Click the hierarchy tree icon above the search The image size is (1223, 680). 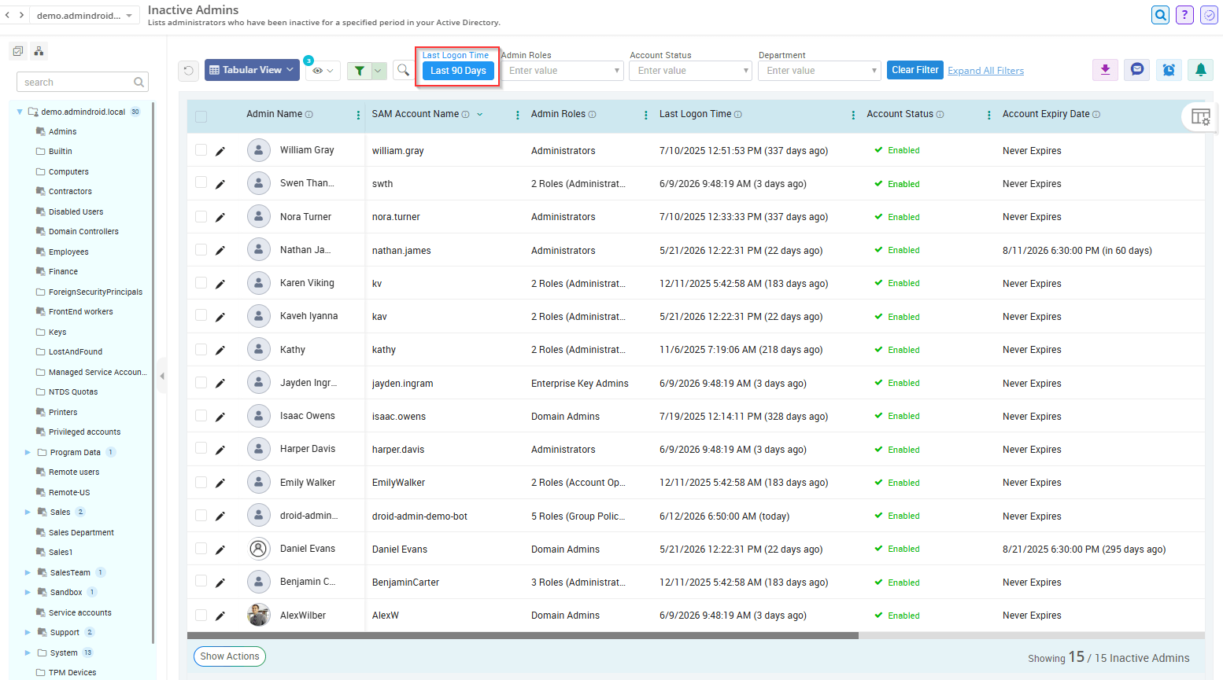click(39, 51)
